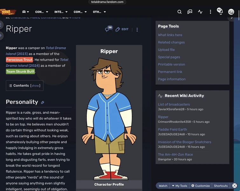The height and width of the screenshot is (191, 240).
Task: Click the Ferocious Trout team label
Action: click(x=19, y=60)
